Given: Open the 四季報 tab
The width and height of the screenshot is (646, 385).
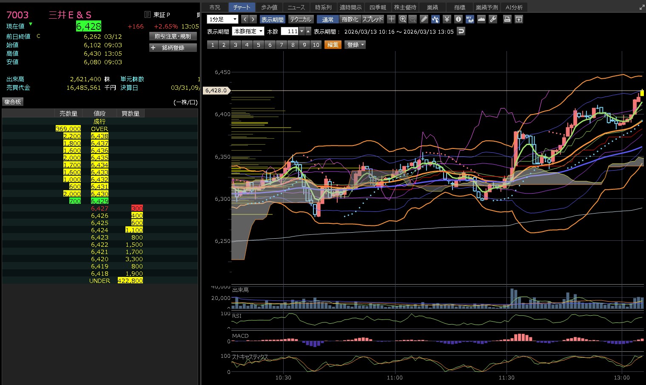Looking at the screenshot, I should [x=378, y=7].
